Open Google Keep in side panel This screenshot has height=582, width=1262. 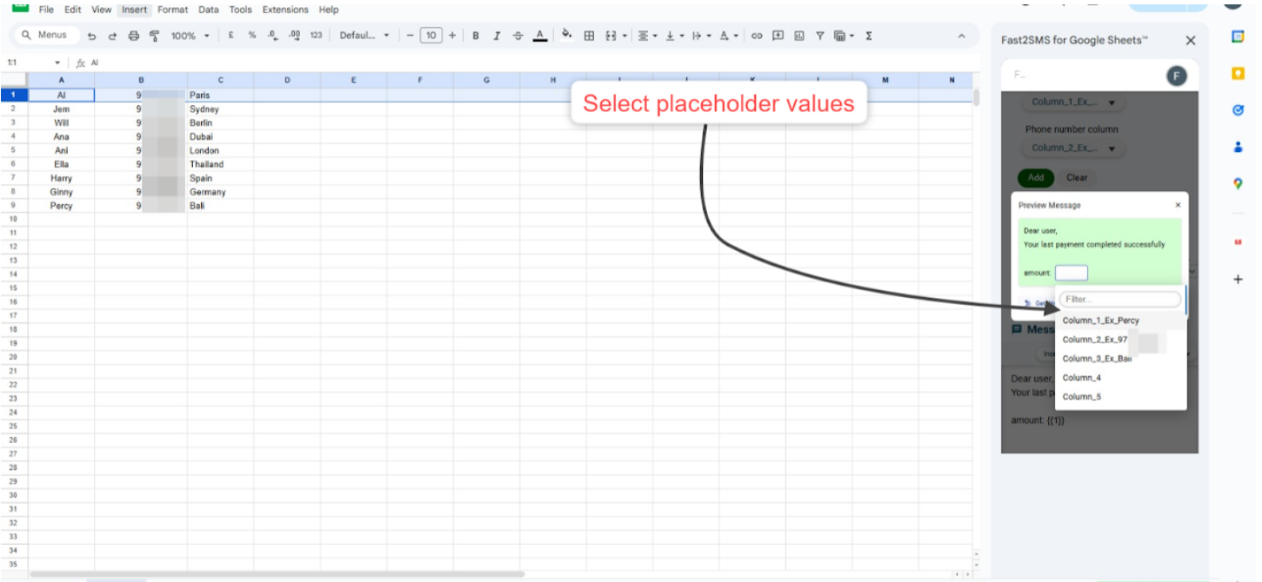[x=1238, y=74]
